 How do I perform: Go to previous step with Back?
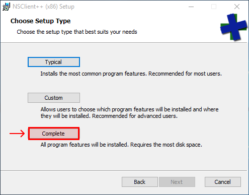[x=140, y=182]
